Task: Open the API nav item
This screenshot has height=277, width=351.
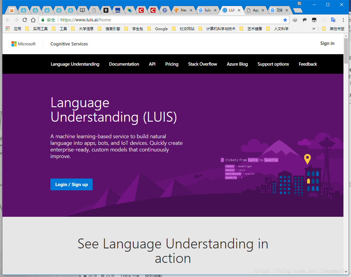Action: pyautogui.click(x=152, y=64)
